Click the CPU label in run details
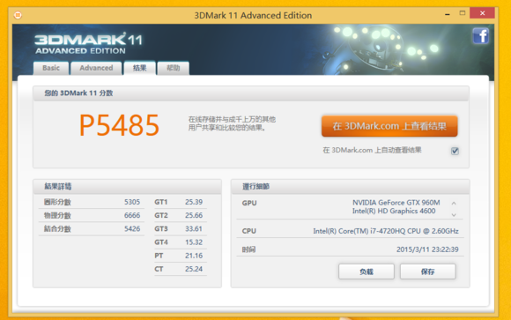 (249, 231)
